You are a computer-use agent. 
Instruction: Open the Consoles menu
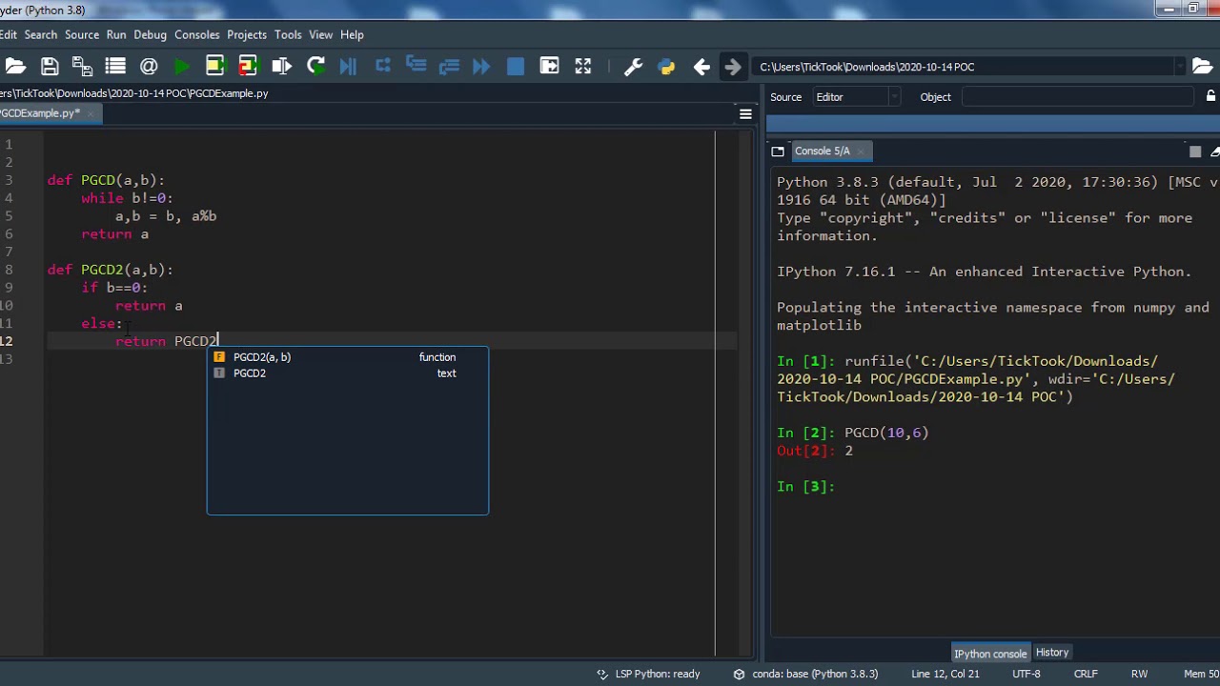(197, 34)
